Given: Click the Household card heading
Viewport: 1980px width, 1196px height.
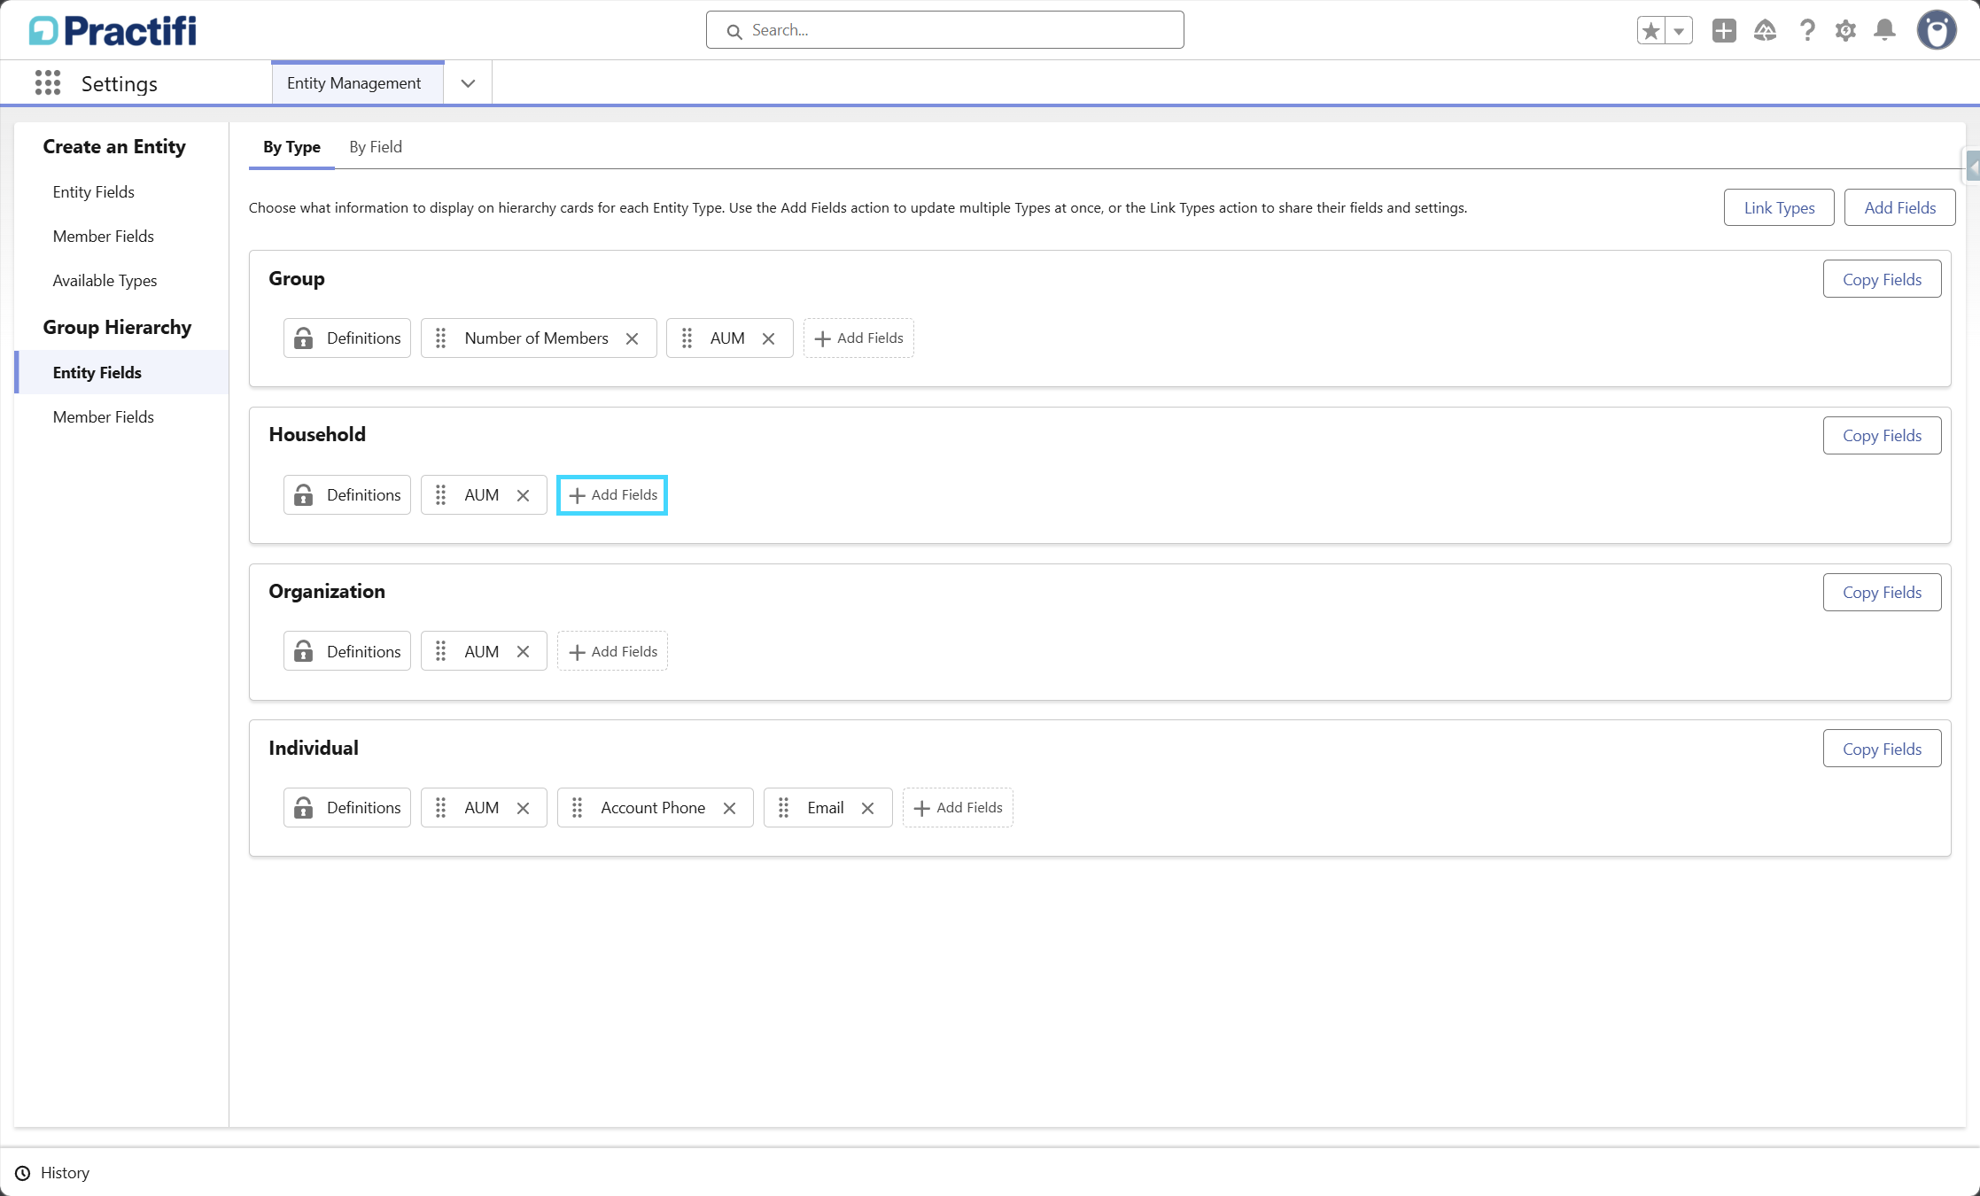Looking at the screenshot, I should (317, 435).
